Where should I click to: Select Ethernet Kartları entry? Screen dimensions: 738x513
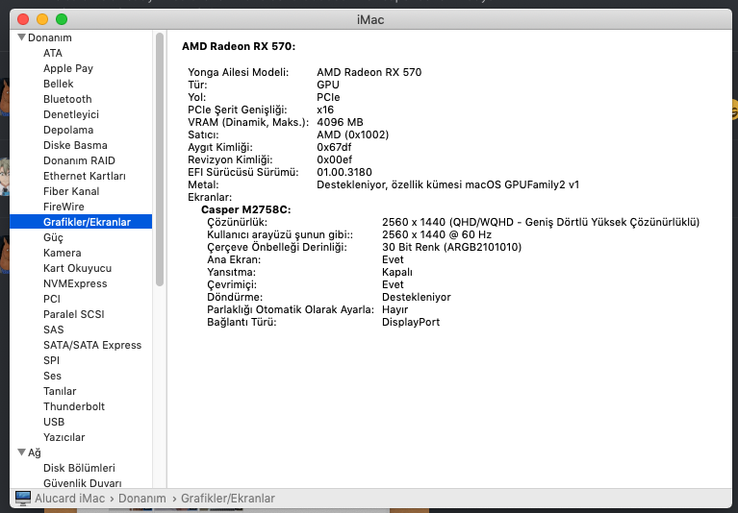click(x=85, y=176)
